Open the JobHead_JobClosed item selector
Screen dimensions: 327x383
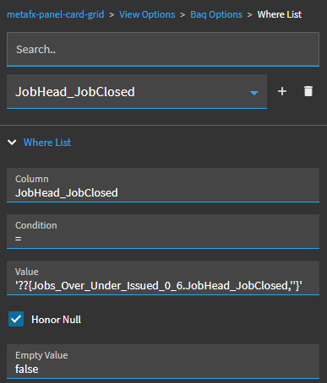click(x=137, y=91)
